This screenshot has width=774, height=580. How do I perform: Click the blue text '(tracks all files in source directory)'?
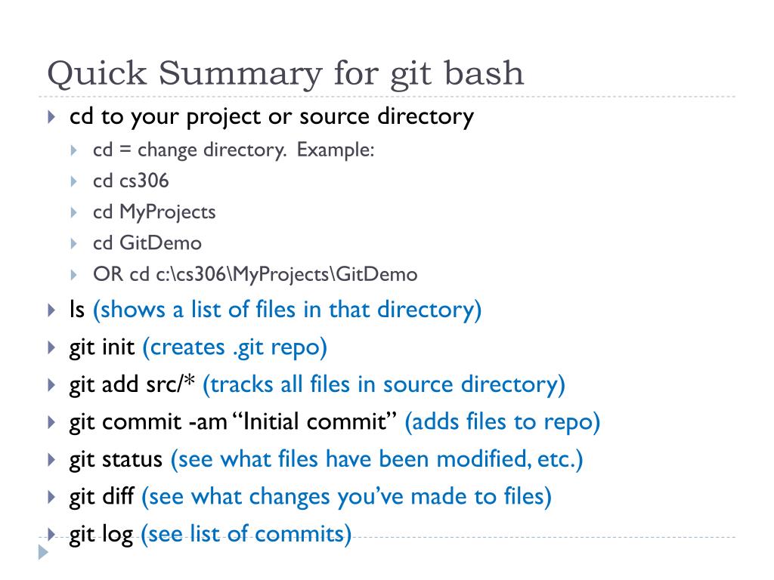[384, 384]
